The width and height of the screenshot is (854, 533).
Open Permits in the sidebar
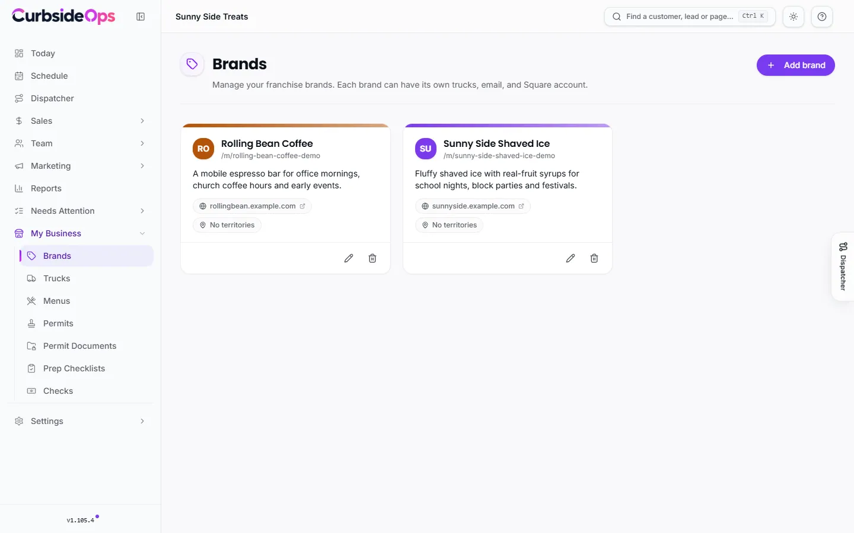pos(87,323)
